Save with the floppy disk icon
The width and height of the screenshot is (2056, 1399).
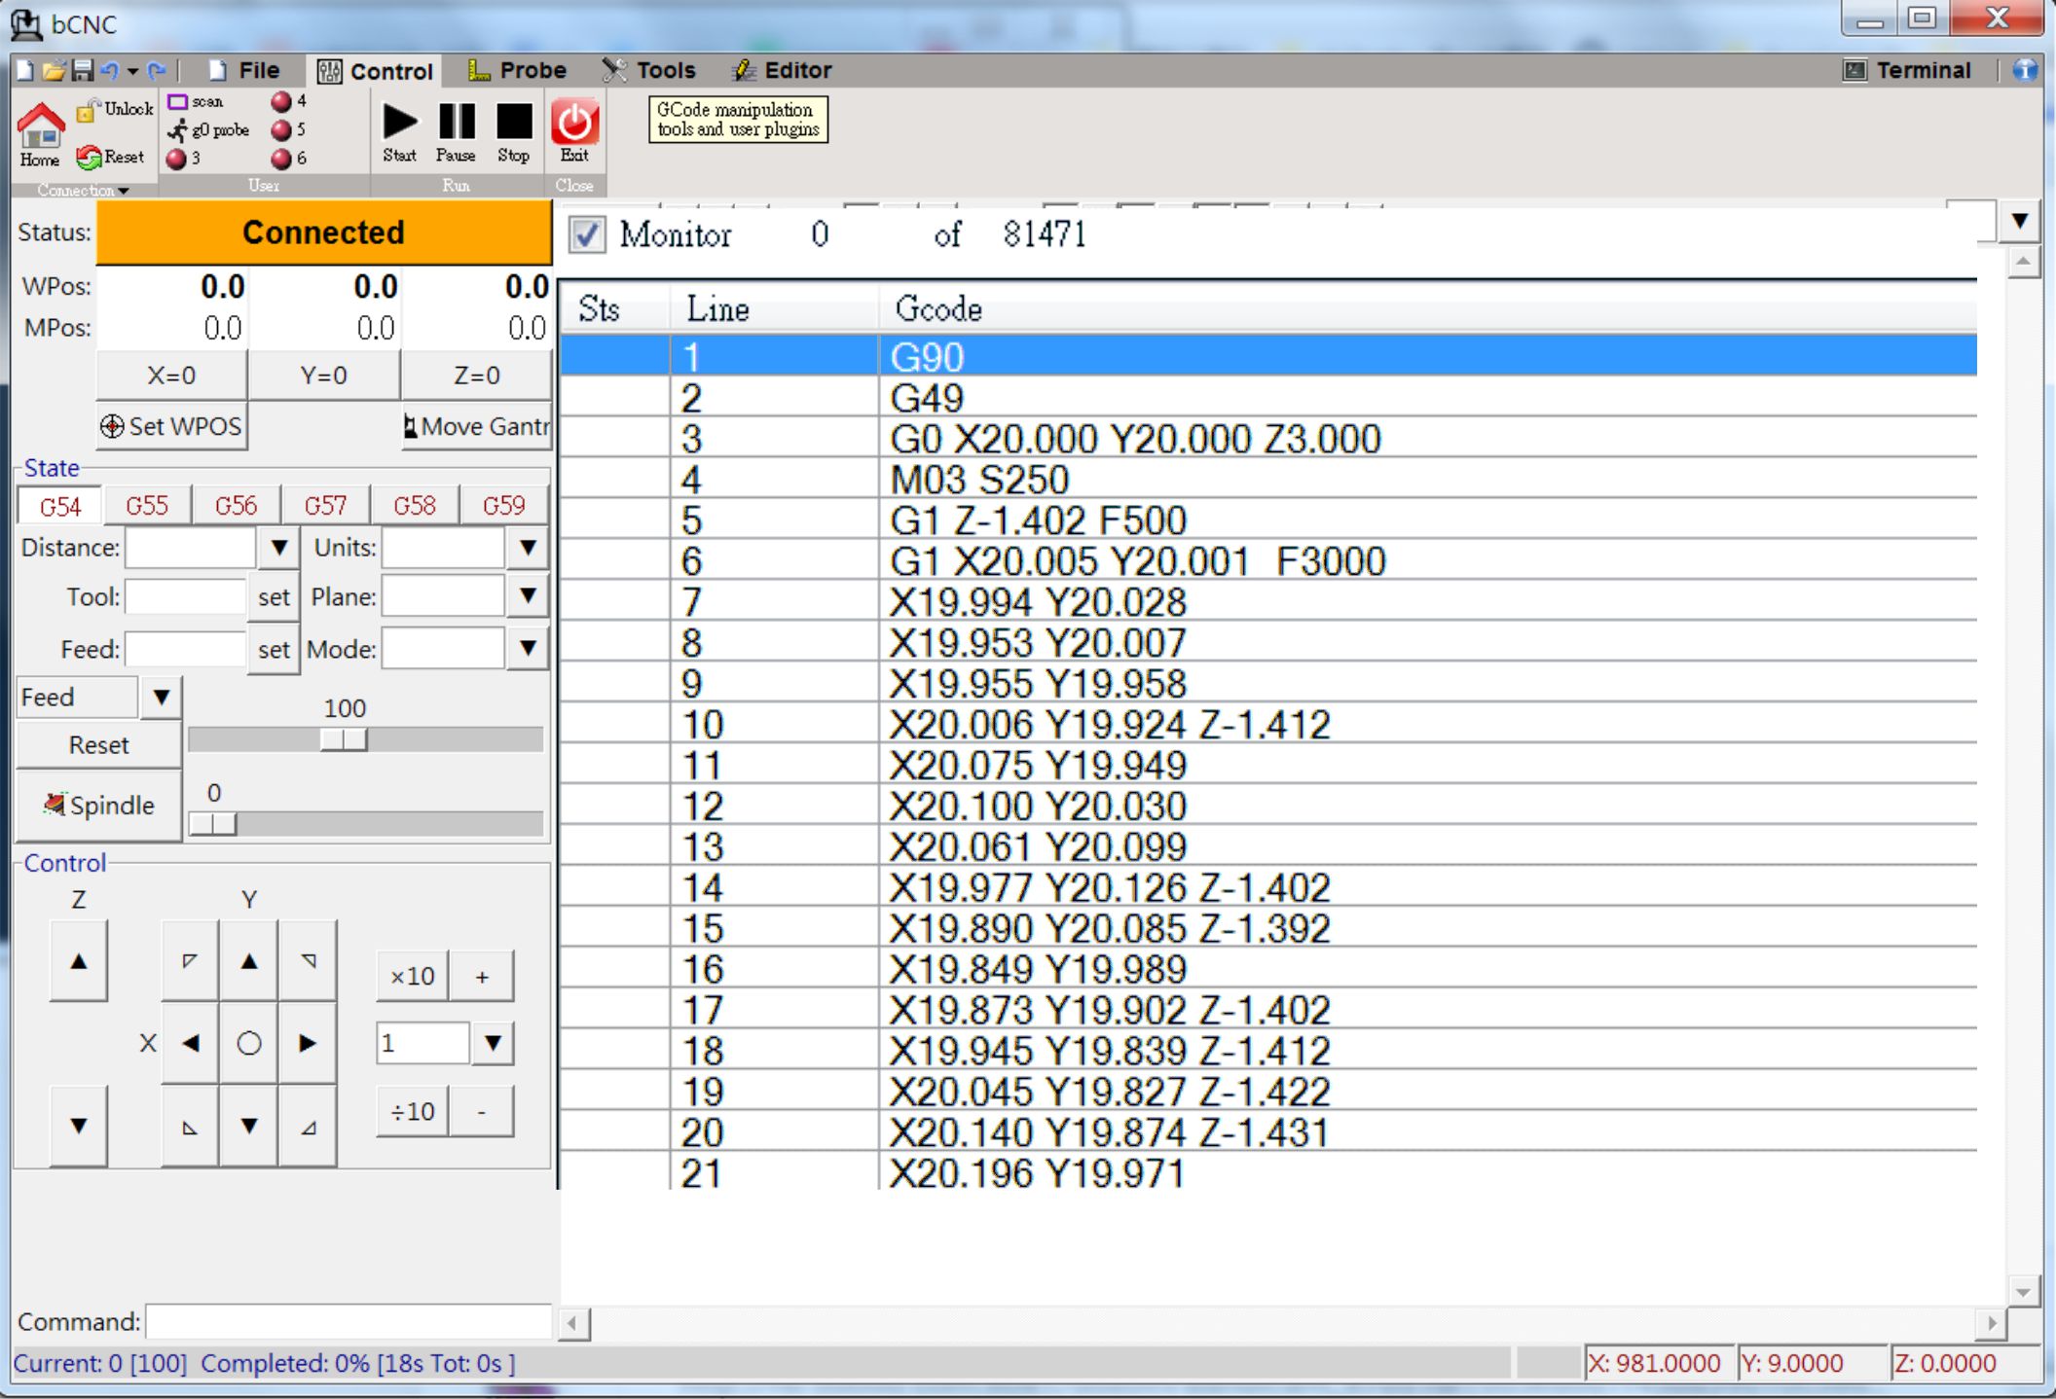click(83, 70)
